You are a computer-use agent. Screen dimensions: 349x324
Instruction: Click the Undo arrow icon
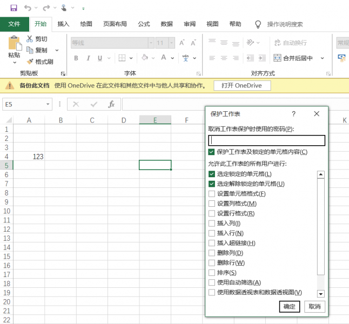point(28,8)
